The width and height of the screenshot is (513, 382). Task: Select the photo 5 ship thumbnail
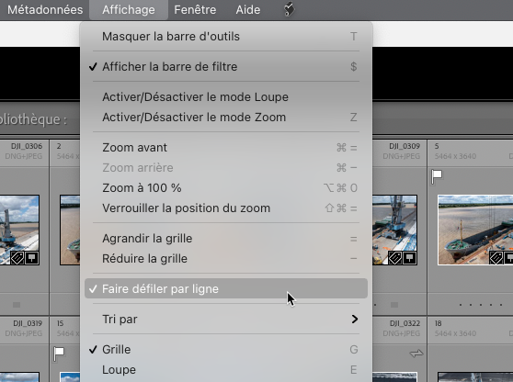point(475,230)
